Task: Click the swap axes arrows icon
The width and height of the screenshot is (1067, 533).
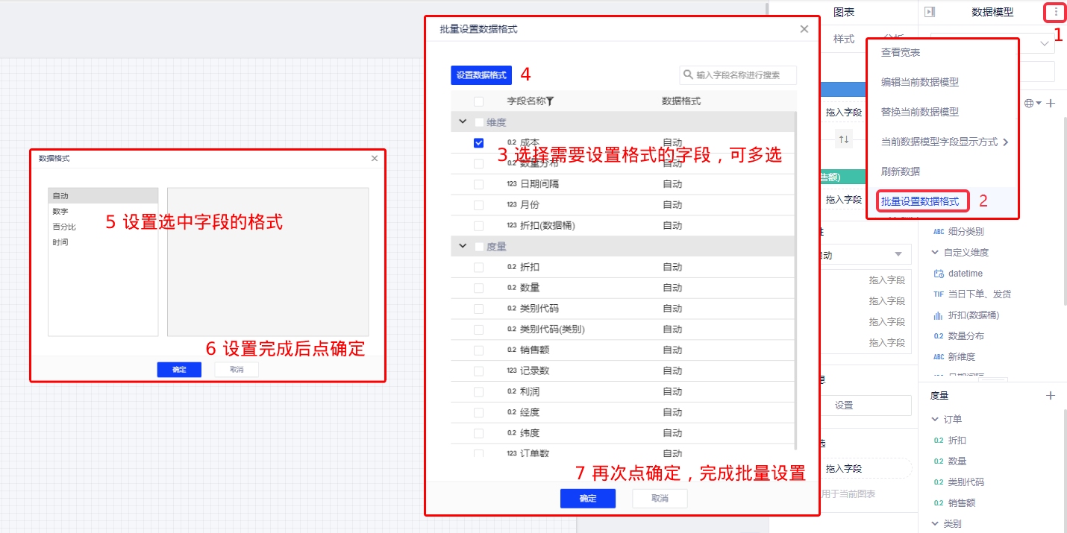Action: click(844, 139)
